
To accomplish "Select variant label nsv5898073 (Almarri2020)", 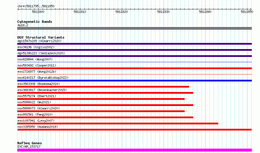I will pyautogui.click(x=39, y=108).
